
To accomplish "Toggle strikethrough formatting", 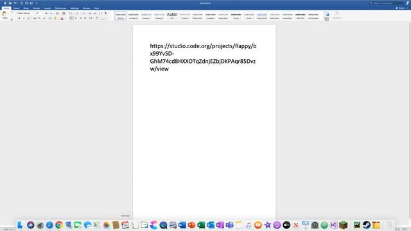I will 35,19.
